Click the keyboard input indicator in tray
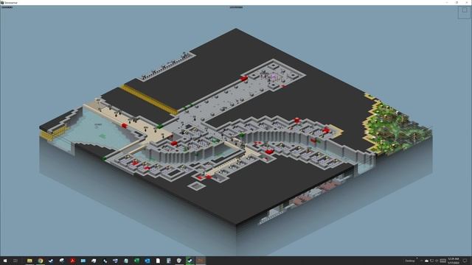 pos(442,261)
